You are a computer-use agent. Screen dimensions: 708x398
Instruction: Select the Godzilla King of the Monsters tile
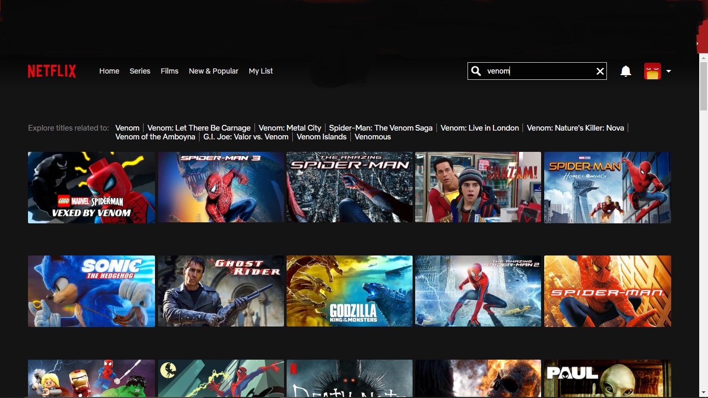point(349,291)
